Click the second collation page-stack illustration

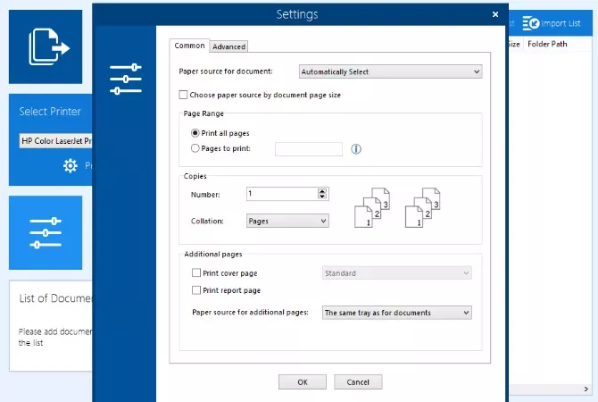[x=422, y=207]
